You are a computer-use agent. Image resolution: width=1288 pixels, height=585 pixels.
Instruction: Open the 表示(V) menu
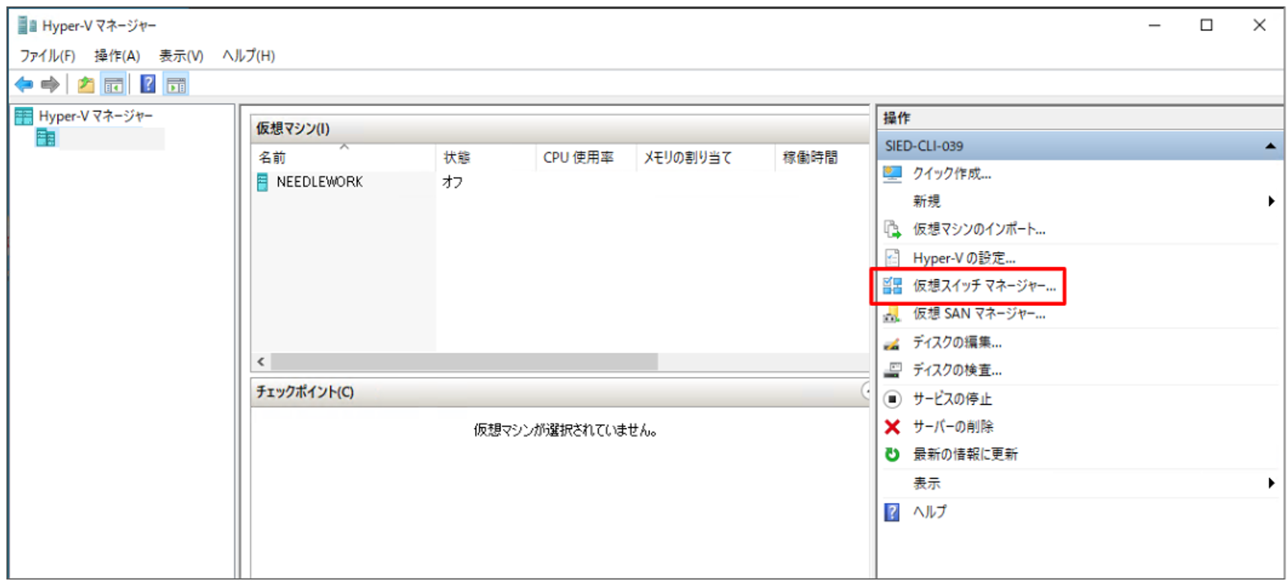point(181,56)
